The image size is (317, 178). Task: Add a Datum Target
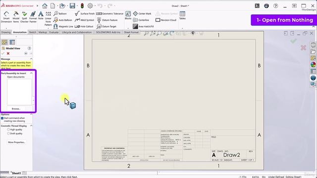tap(106, 26)
